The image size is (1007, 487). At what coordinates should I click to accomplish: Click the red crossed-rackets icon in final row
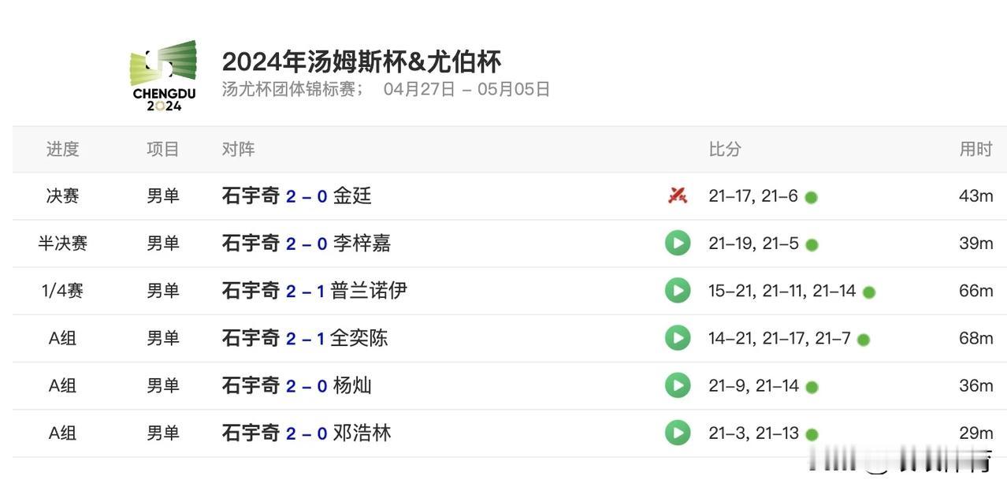coord(678,195)
